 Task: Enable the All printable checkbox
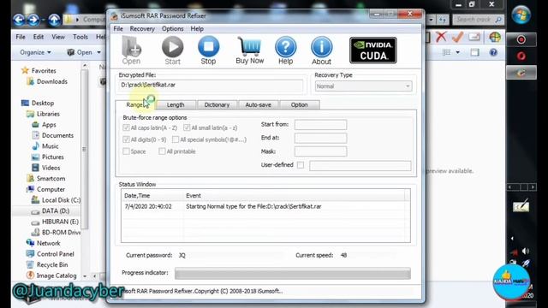(162, 151)
